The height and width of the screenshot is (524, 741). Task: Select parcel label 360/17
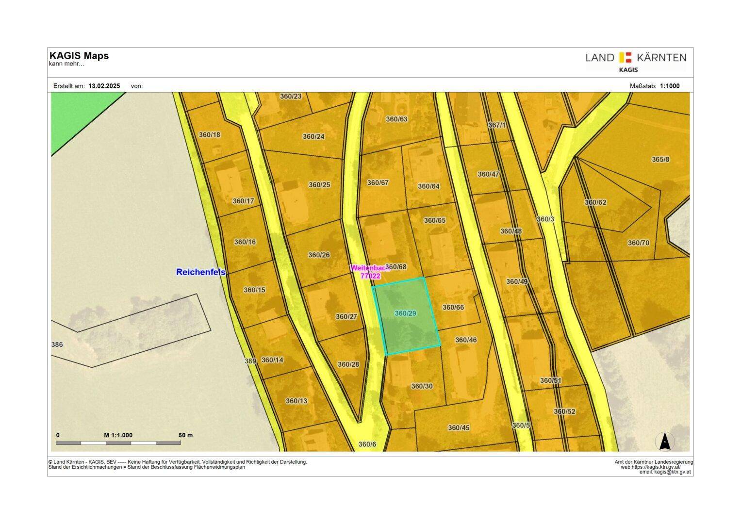(244, 201)
